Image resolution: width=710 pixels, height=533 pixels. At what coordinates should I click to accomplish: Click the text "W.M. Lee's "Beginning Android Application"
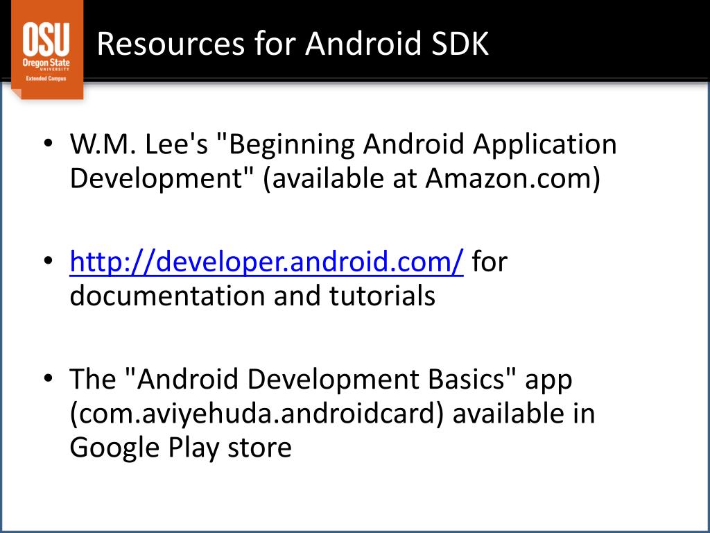tap(343, 144)
